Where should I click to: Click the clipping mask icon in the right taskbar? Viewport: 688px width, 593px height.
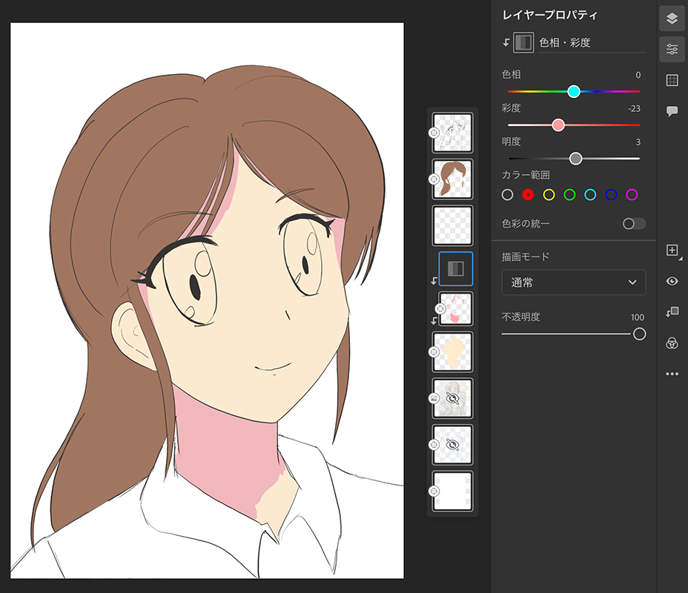(672, 312)
